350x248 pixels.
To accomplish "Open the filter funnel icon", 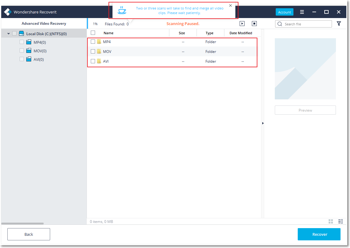I will [x=339, y=24].
